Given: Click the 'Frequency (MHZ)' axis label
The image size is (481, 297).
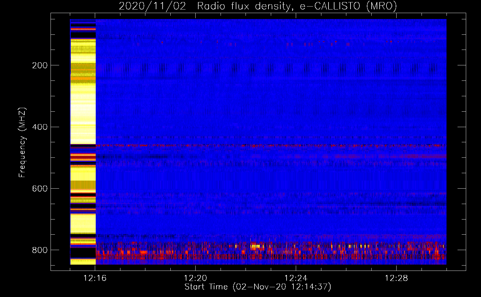Looking at the screenshot, I should point(22,143).
